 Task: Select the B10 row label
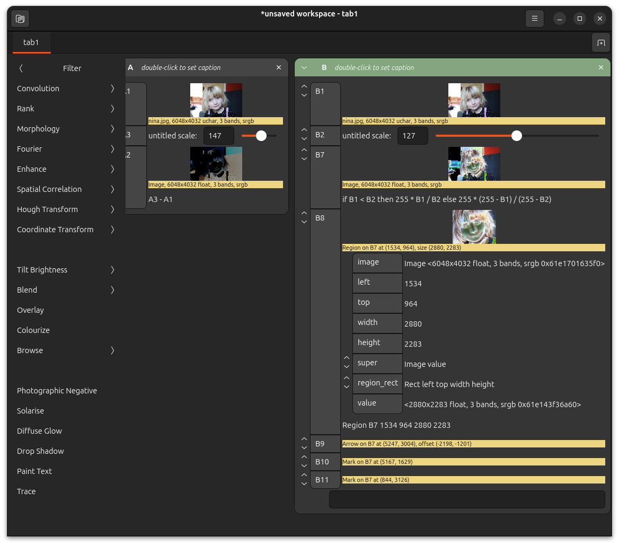[x=325, y=462]
